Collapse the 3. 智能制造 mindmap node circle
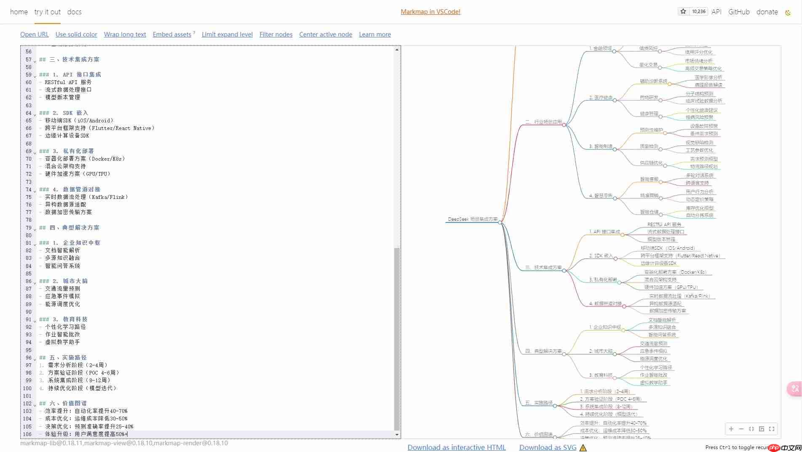This screenshot has width=802, height=452. tap(615, 149)
